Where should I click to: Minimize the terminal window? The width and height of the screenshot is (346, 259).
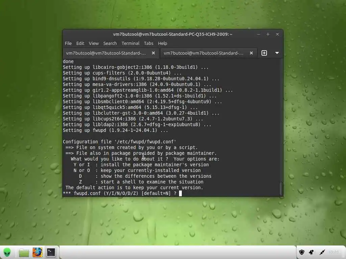(258, 34)
